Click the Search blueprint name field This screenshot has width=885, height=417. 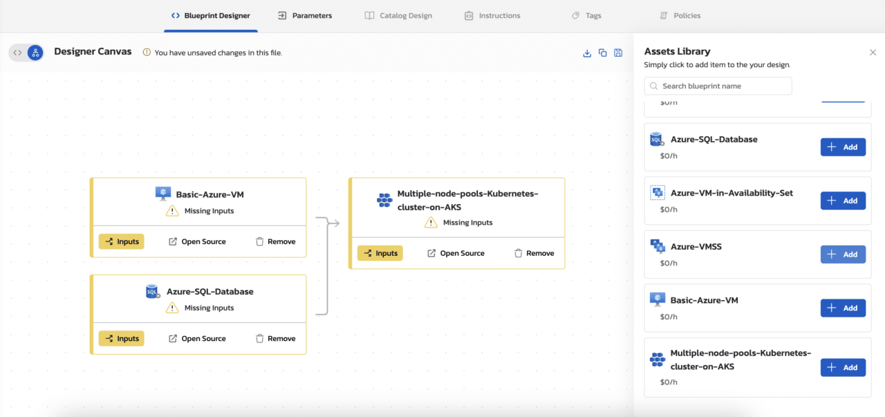pos(718,86)
